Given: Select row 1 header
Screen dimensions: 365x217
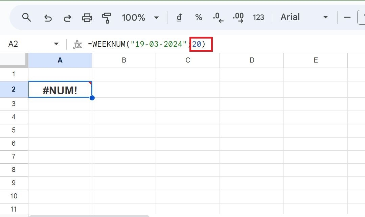Looking at the screenshot, I should pos(14,74).
